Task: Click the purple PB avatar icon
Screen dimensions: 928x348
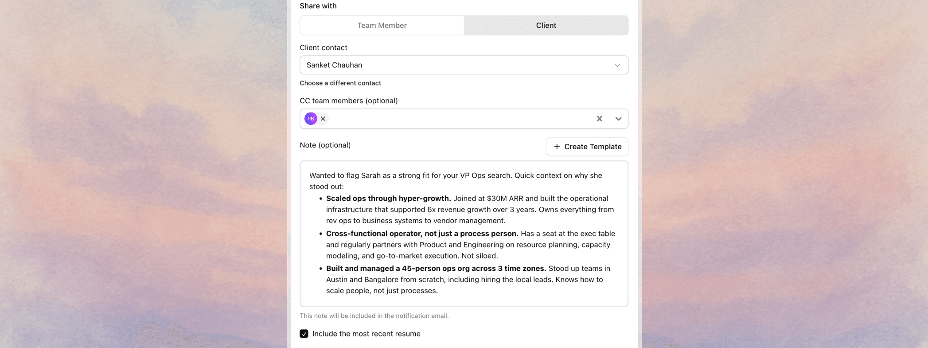Action: [x=311, y=118]
